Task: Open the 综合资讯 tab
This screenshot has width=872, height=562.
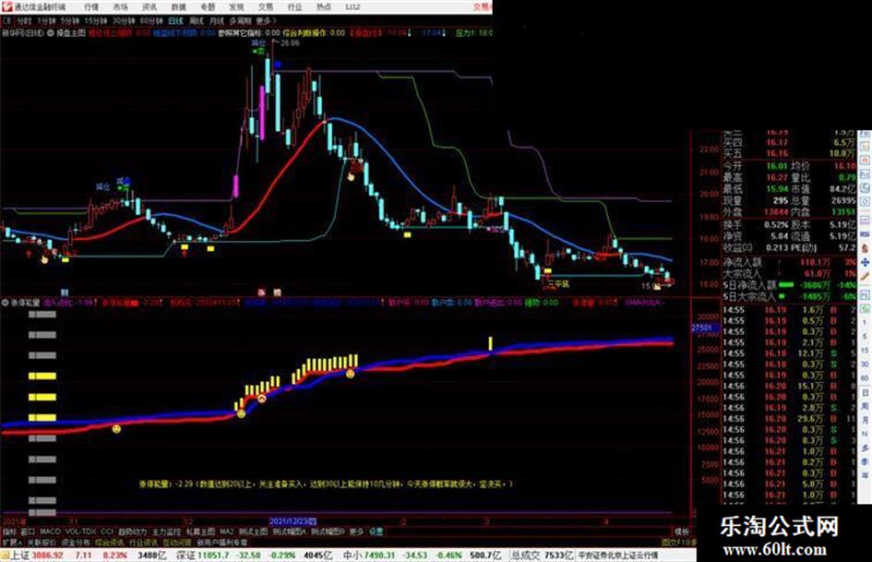Action: pos(110,542)
